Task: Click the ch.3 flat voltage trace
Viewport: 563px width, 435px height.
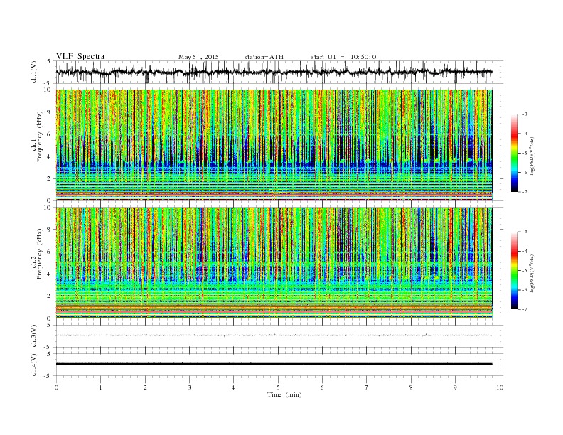Action: (x=274, y=335)
